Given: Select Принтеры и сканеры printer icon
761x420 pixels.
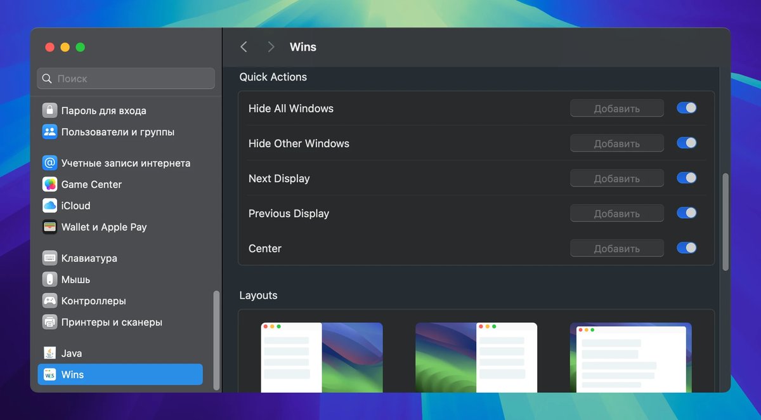Looking at the screenshot, I should click(x=50, y=322).
